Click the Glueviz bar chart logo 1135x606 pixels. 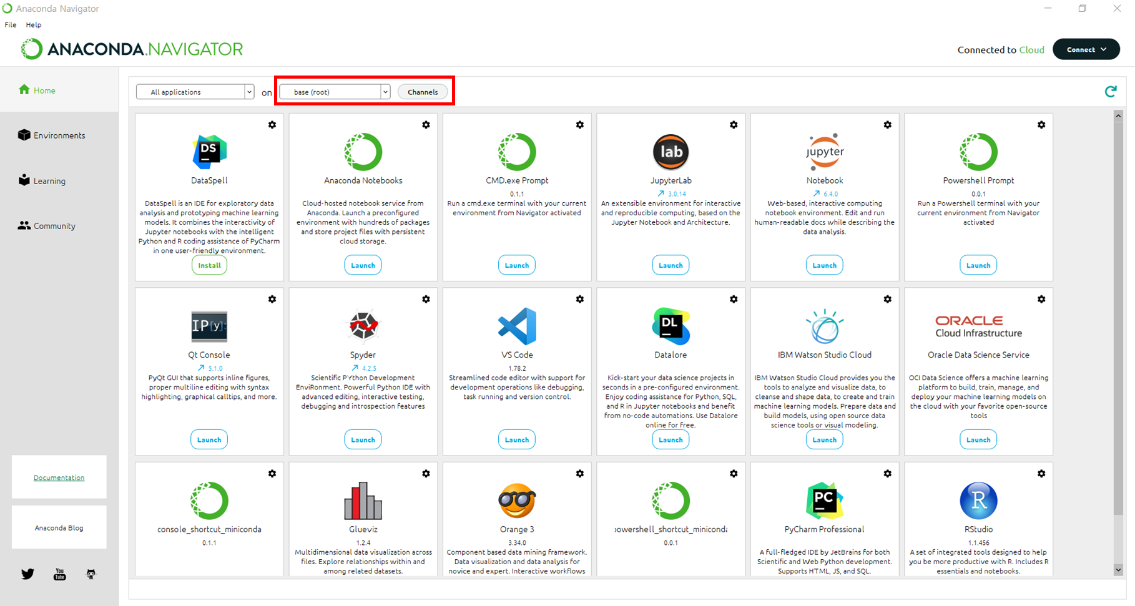click(x=363, y=501)
